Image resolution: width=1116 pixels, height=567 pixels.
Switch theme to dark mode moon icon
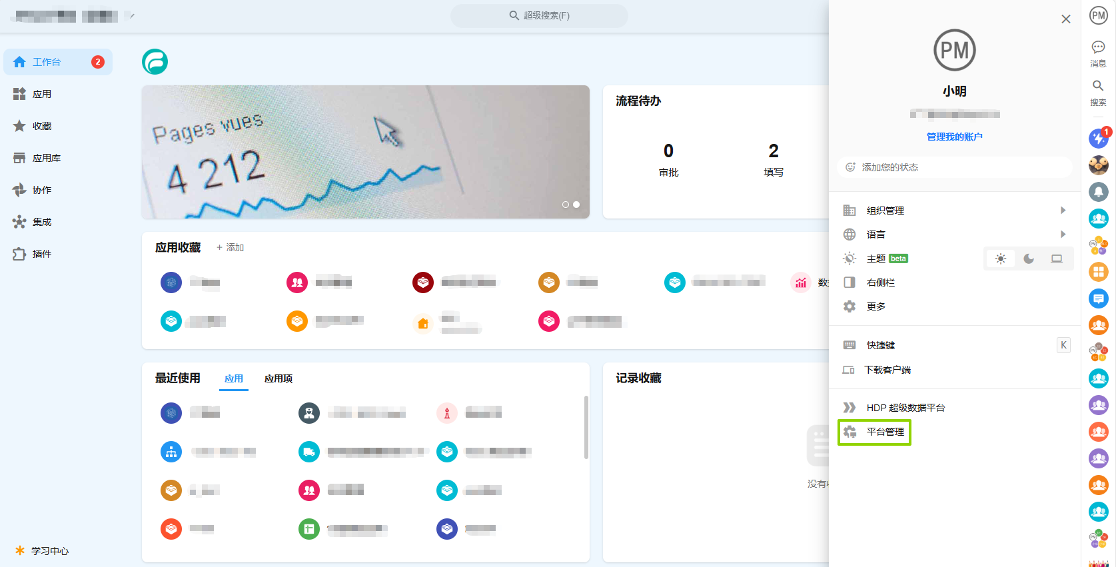pos(1029,259)
